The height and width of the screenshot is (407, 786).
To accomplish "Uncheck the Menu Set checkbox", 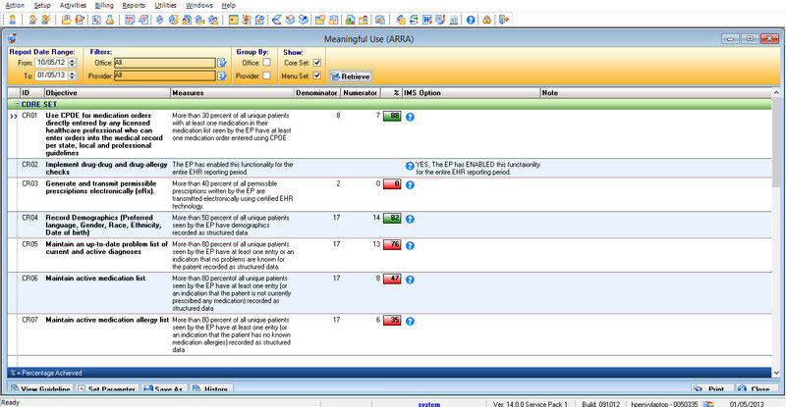I will [316, 75].
